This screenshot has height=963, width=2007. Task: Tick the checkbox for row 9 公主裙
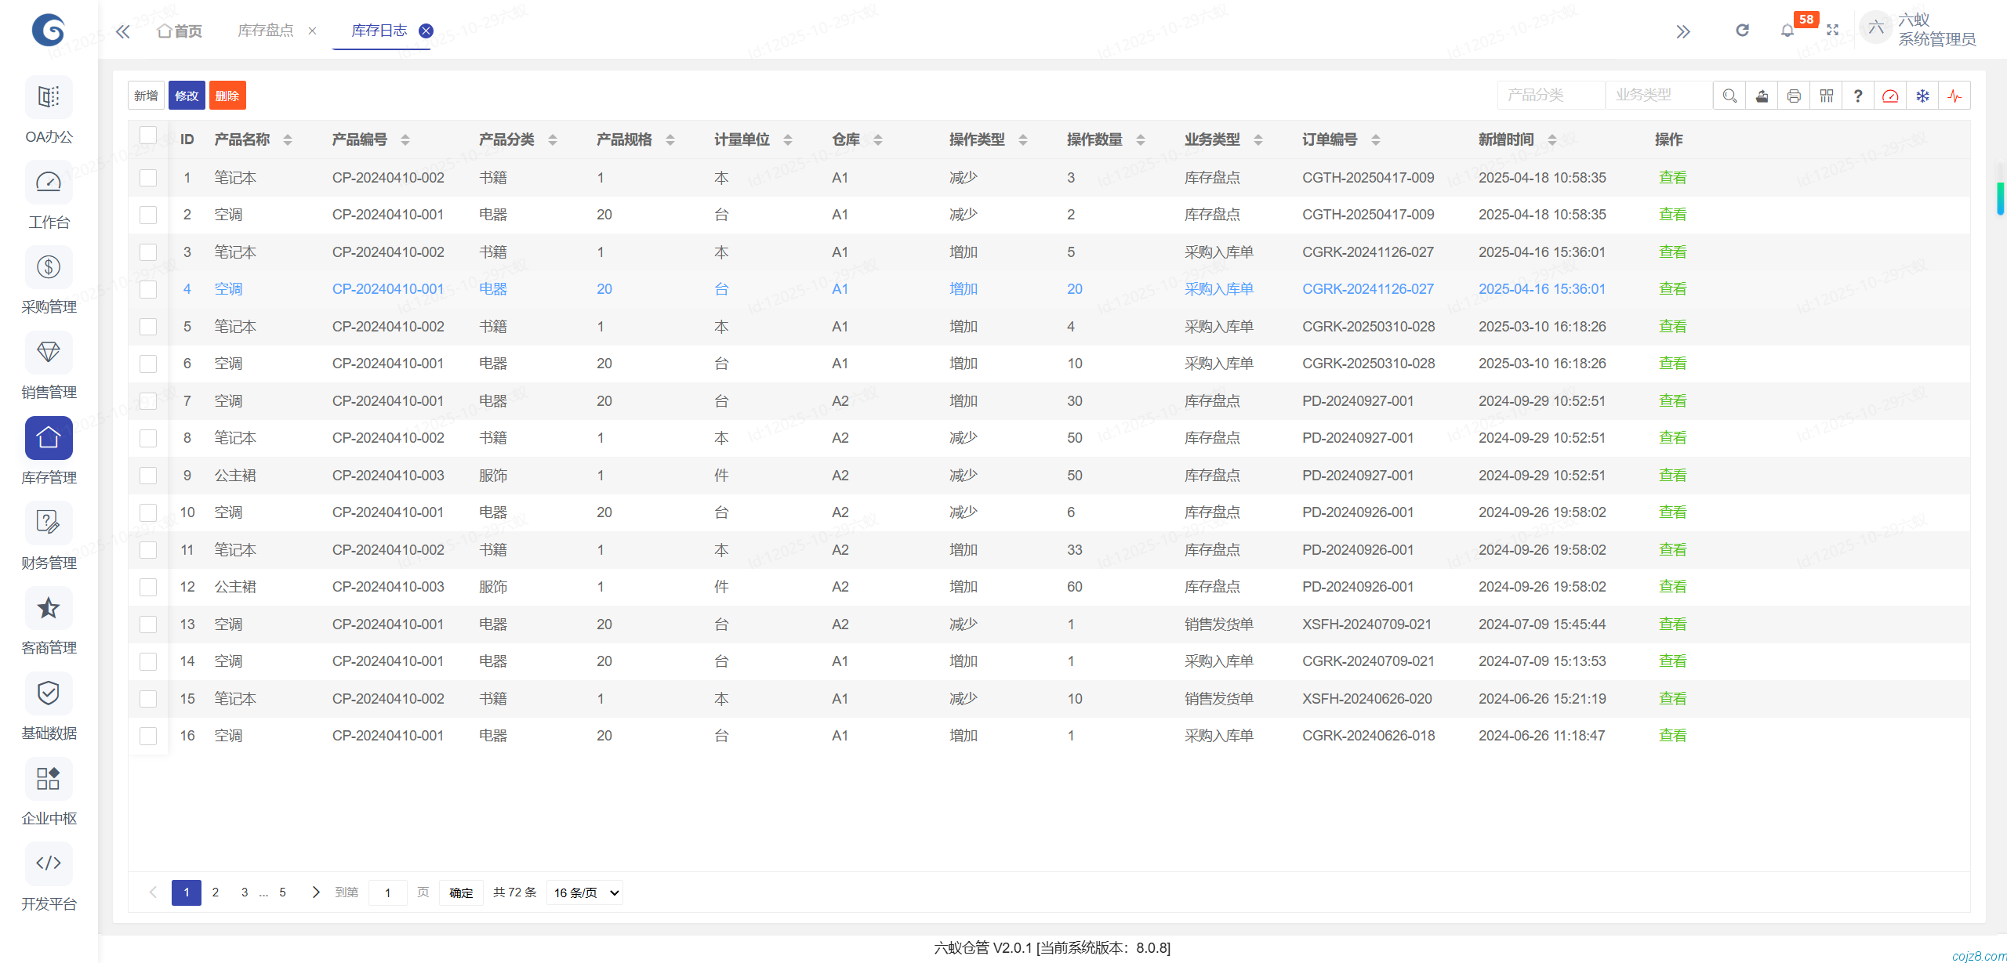(148, 476)
